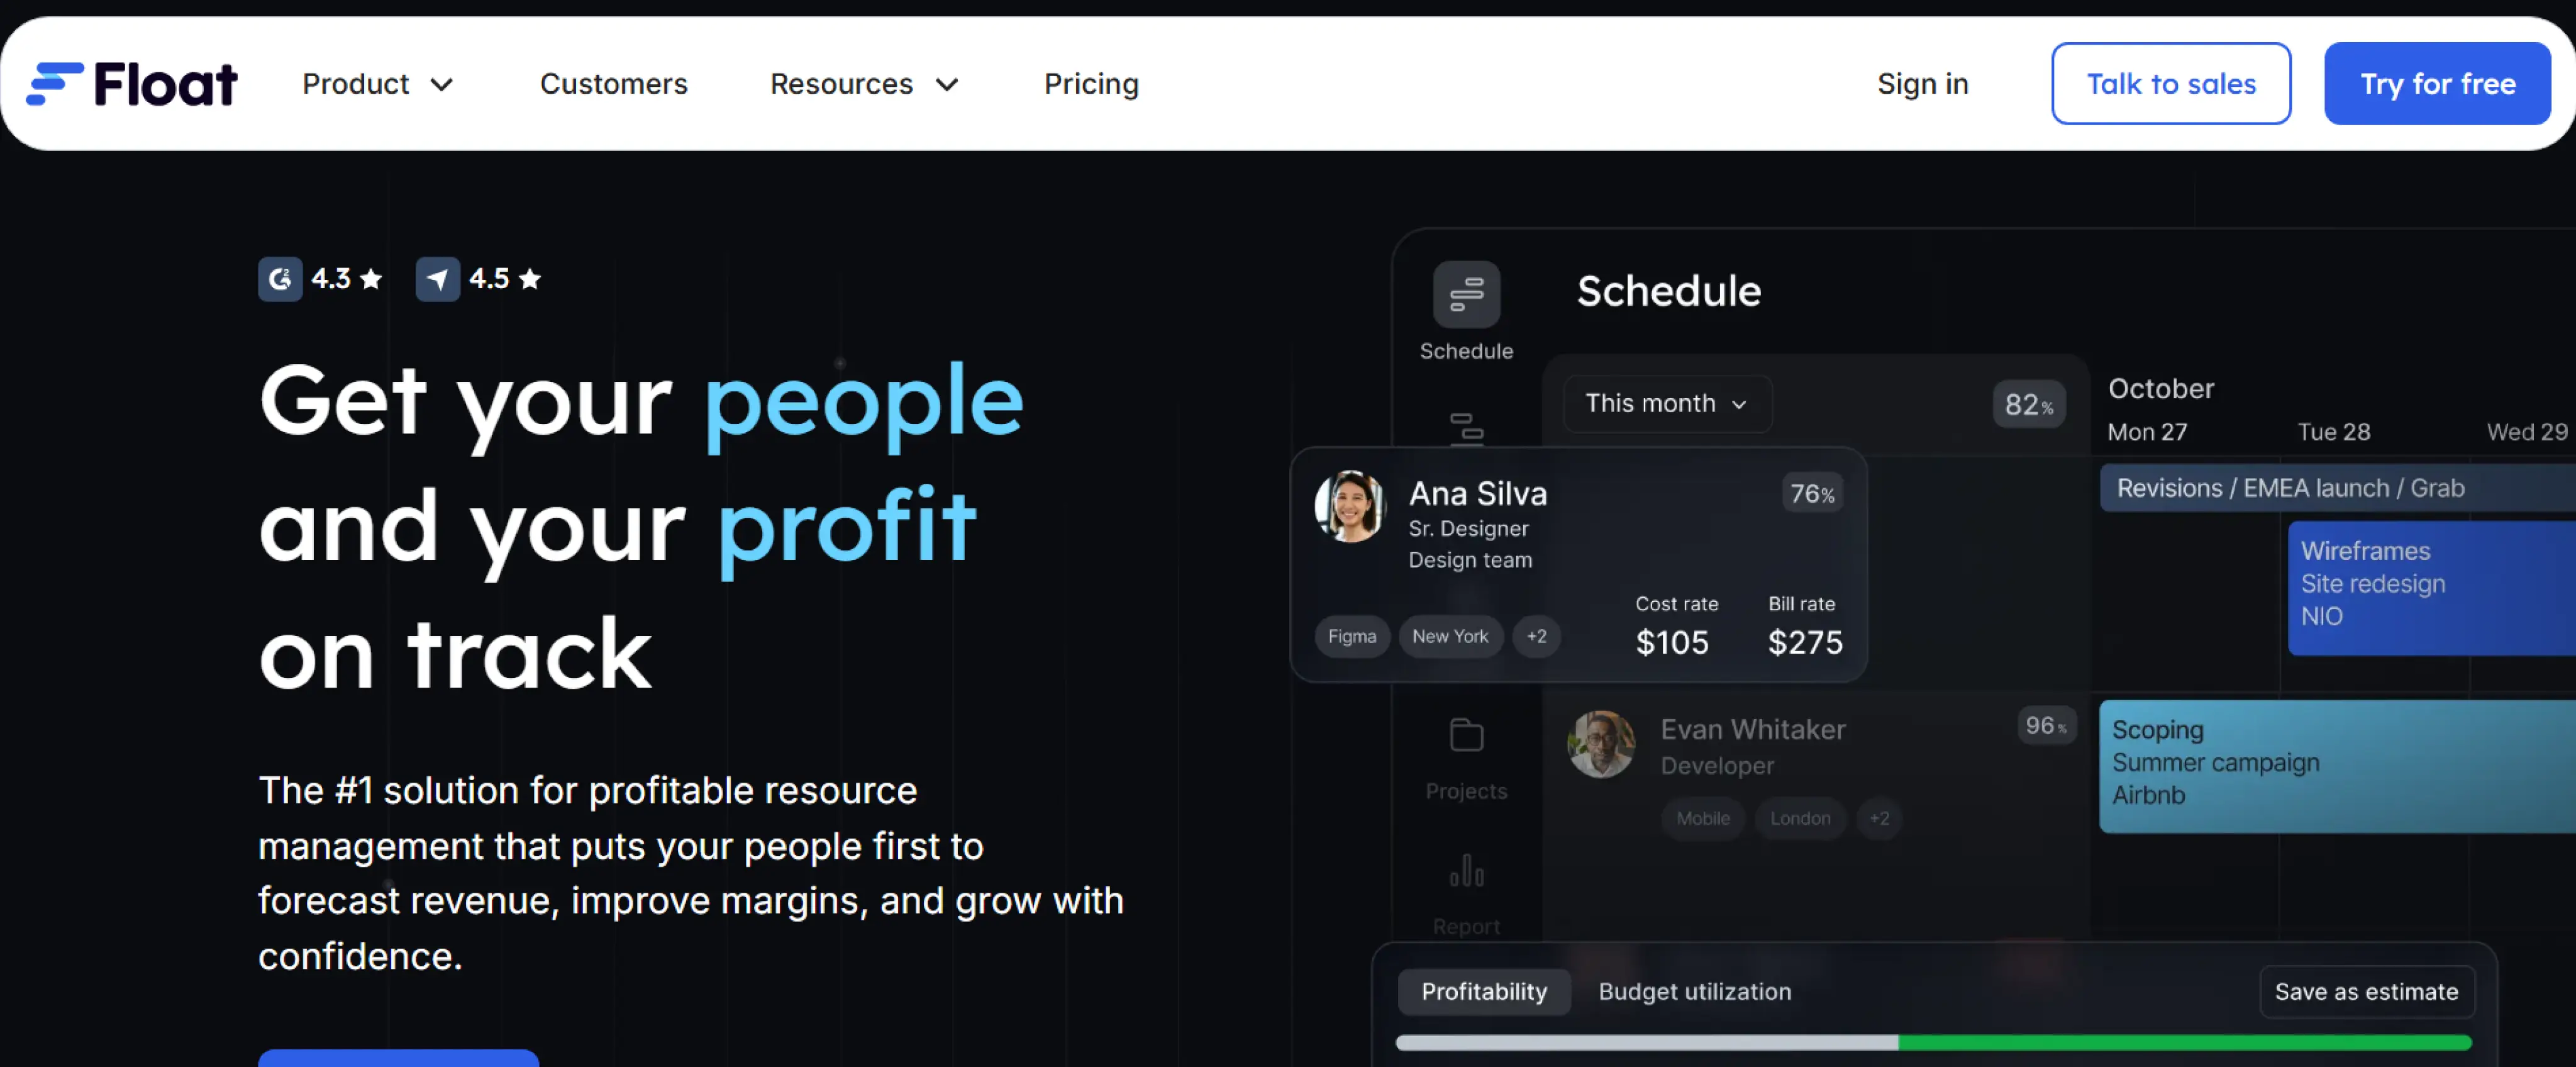Click the "Sign in" link
This screenshot has height=1067, width=2576.
click(x=1922, y=84)
